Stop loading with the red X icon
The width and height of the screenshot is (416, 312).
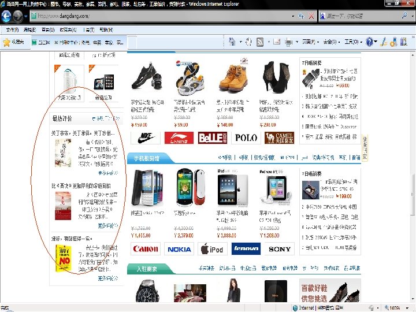pyautogui.click(x=311, y=16)
